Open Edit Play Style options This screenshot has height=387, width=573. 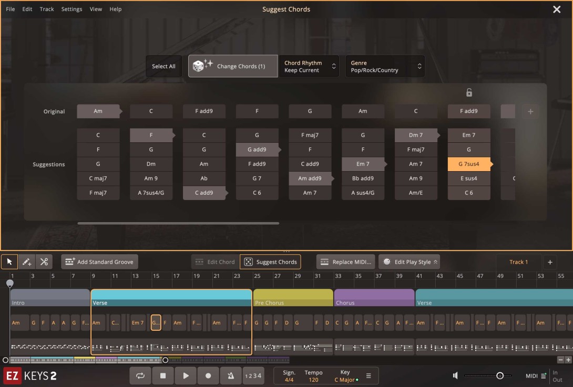pyautogui.click(x=409, y=262)
